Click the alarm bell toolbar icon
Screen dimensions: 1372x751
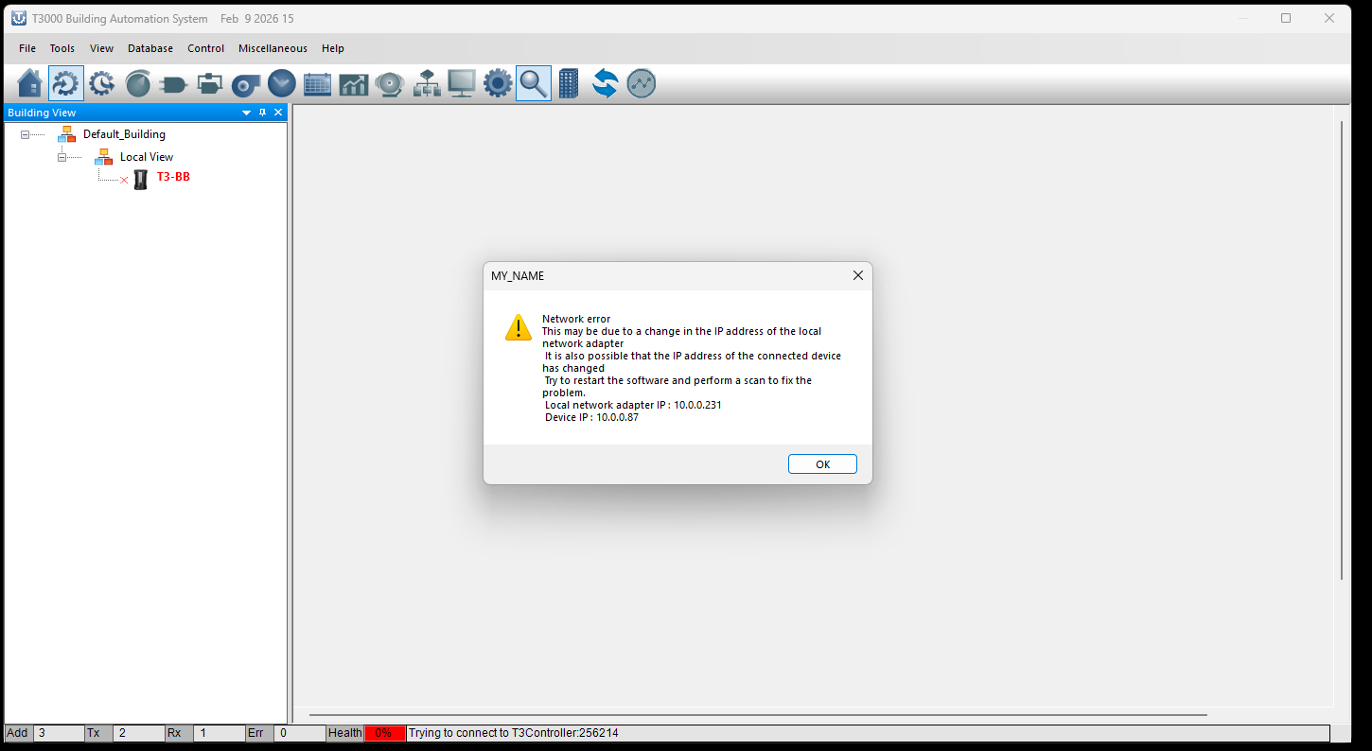click(389, 84)
